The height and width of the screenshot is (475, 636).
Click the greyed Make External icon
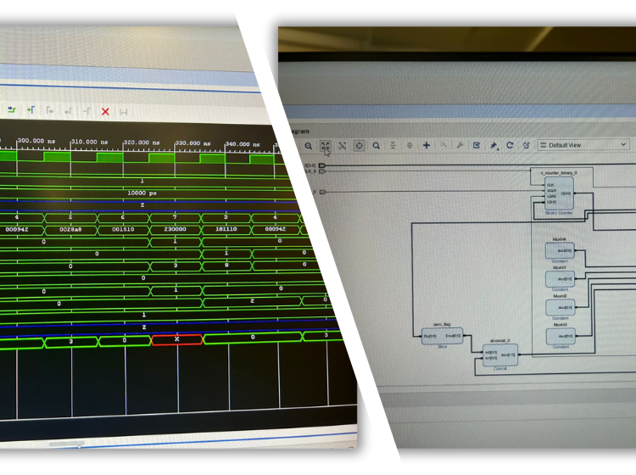[x=443, y=145]
